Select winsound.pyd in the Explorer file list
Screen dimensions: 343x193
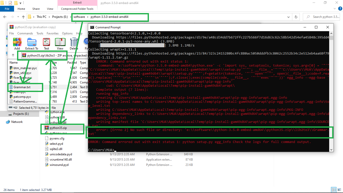click(x=59, y=165)
